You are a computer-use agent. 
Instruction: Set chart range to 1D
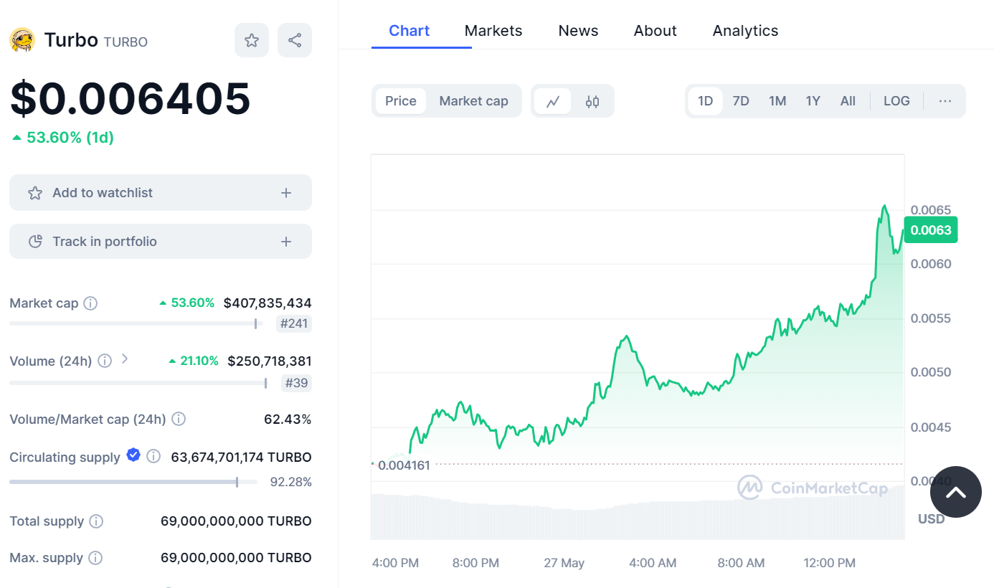click(x=706, y=101)
